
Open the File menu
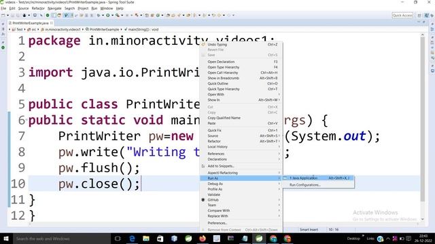click(3, 8)
